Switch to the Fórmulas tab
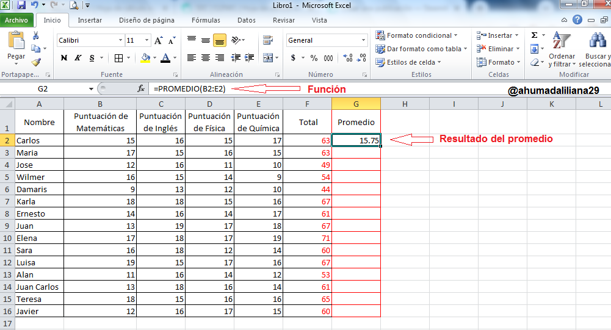This screenshot has width=611, height=330. point(206,20)
